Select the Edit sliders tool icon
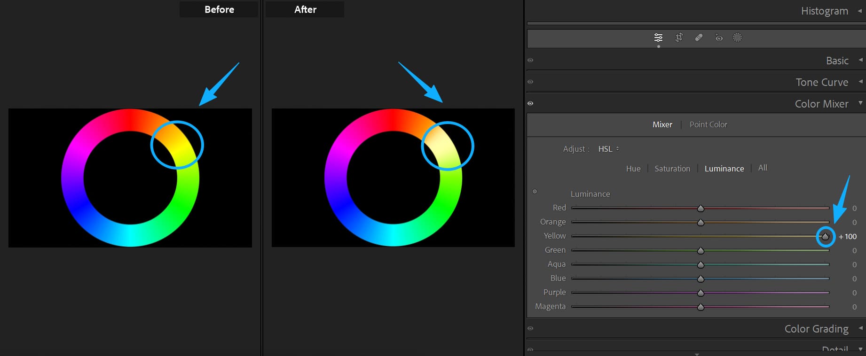 658,38
